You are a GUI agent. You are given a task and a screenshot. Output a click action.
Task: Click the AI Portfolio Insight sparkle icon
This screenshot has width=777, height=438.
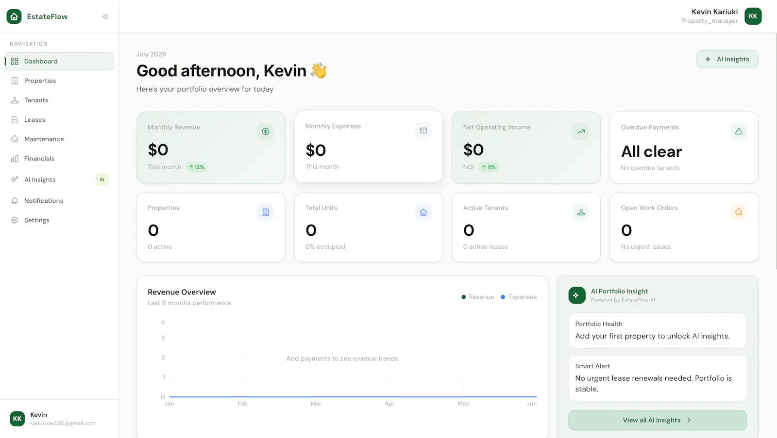pos(577,295)
